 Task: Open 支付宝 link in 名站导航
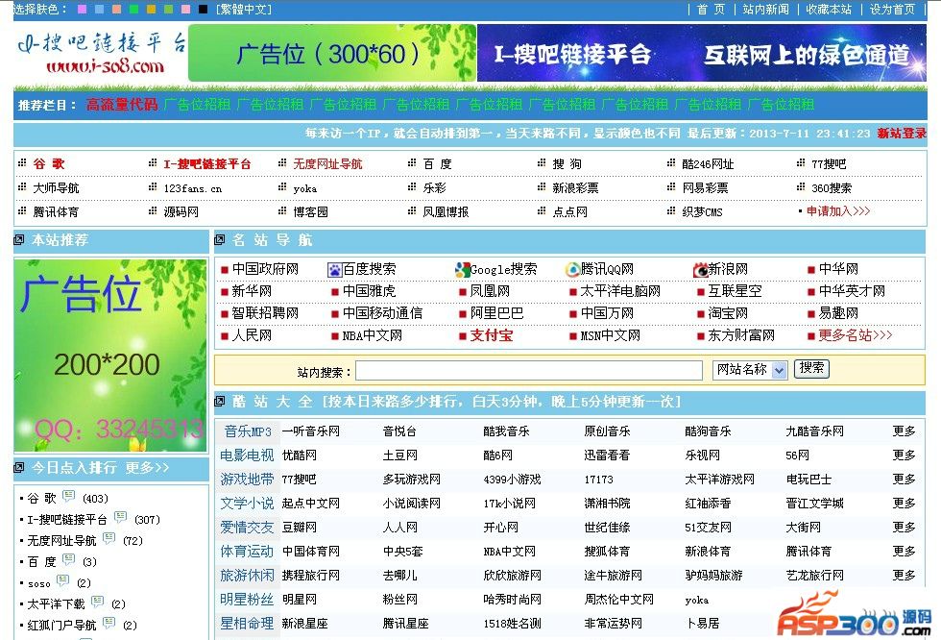pyautogui.click(x=492, y=335)
